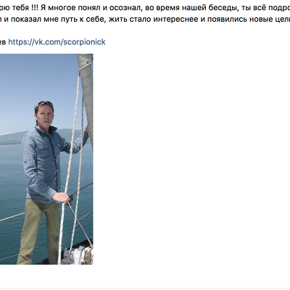Click the second line starting 'и показал мне путь'
The width and height of the screenshot is (290, 290).
point(145,19)
